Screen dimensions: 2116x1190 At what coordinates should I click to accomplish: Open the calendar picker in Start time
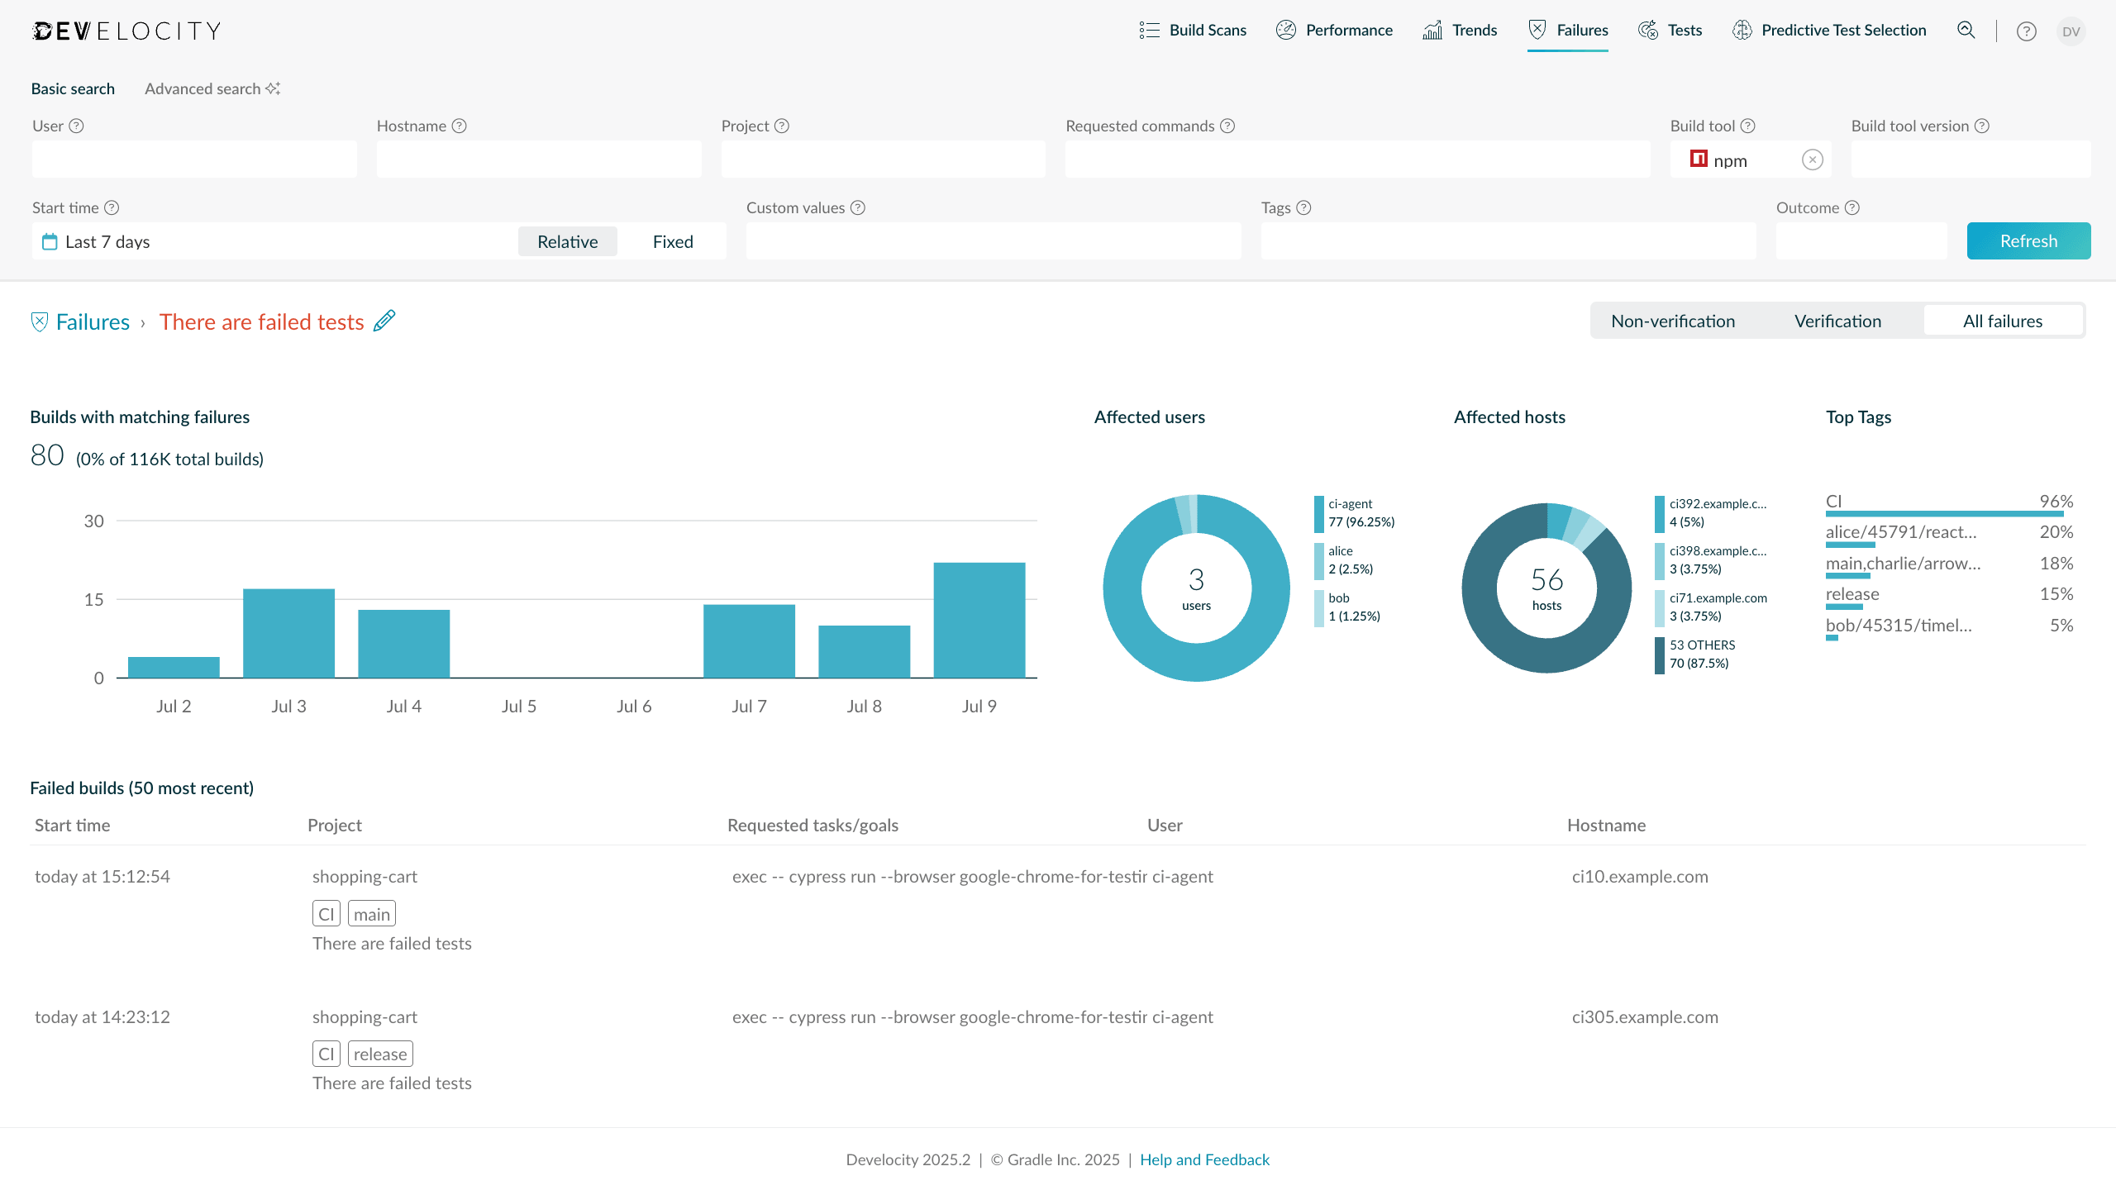coord(50,241)
